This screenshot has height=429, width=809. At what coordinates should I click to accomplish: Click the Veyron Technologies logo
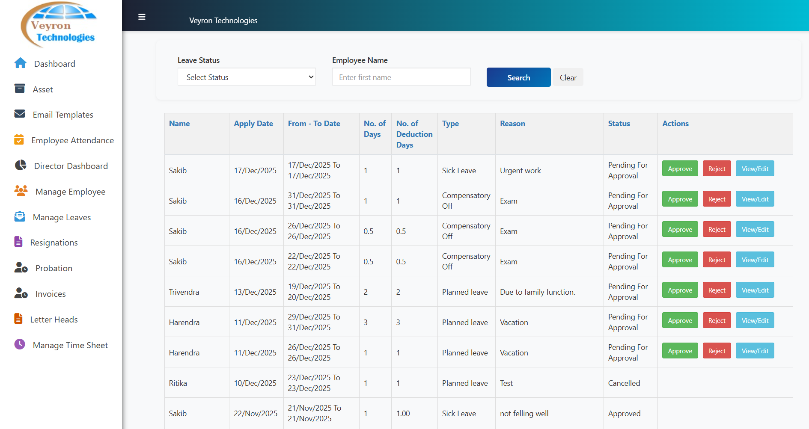(59, 25)
